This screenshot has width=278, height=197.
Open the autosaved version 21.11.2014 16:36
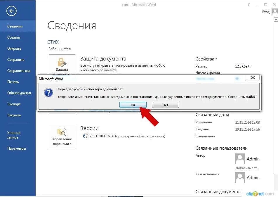[127, 136]
